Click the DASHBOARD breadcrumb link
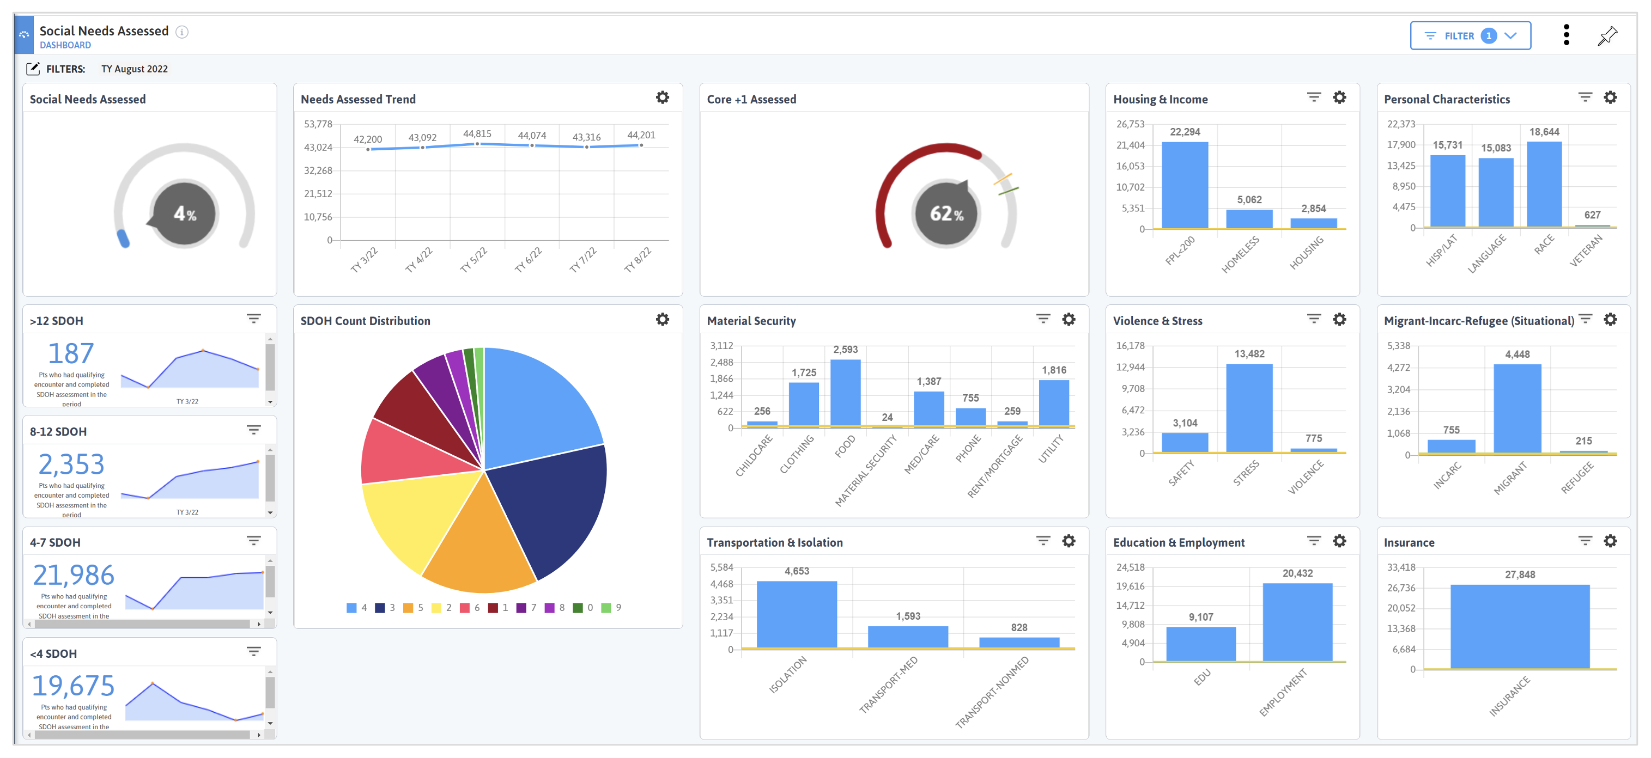 click(65, 45)
